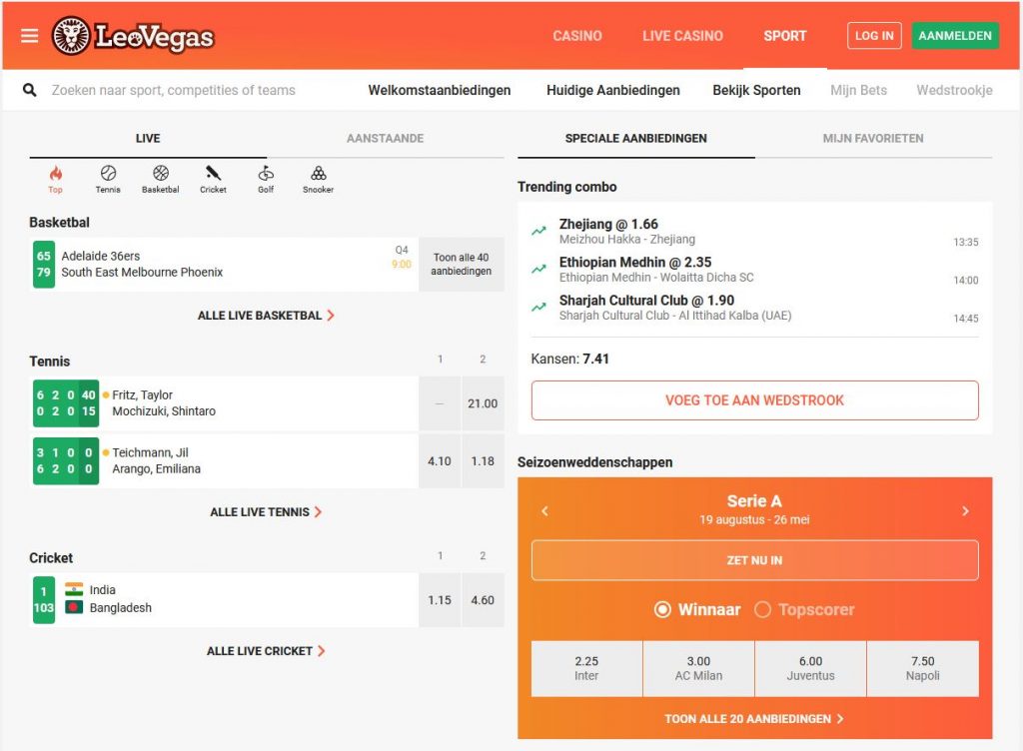
Task: Switch to the Live tab
Action: (148, 138)
